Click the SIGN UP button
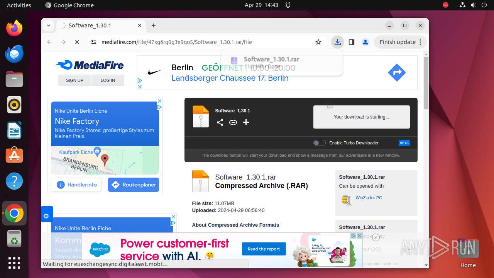The height and width of the screenshot is (278, 494). coord(74,80)
